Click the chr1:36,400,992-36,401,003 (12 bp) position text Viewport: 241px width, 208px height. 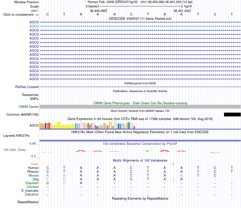(166, 2)
